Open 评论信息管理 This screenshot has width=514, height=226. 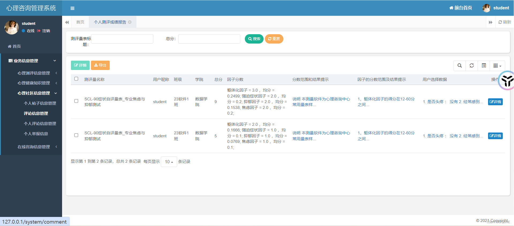point(36,114)
